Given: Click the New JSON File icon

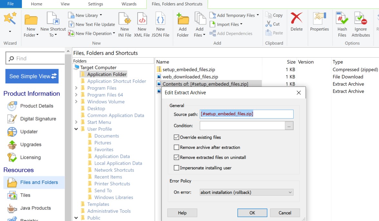Looking at the screenshot, I should click(160, 20).
